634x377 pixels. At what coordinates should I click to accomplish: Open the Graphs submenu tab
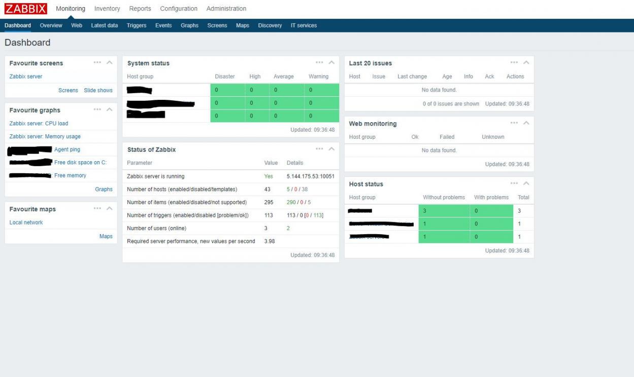point(189,25)
